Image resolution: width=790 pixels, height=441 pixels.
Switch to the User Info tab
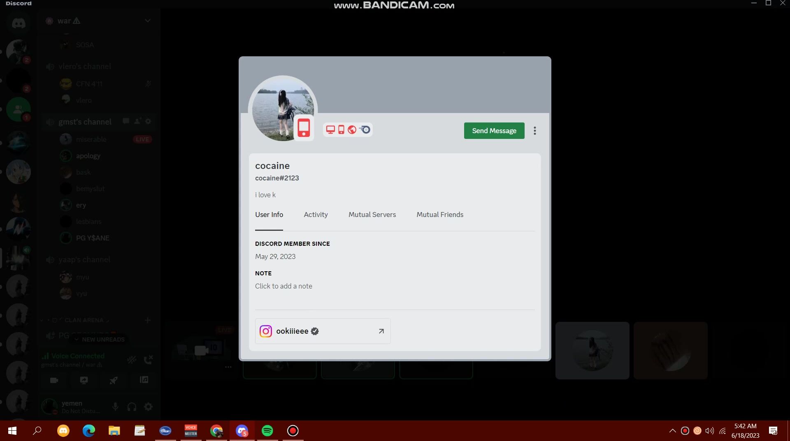click(269, 215)
